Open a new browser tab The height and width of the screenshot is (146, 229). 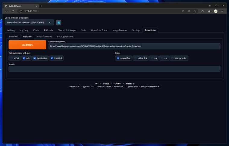(x=41, y=6)
